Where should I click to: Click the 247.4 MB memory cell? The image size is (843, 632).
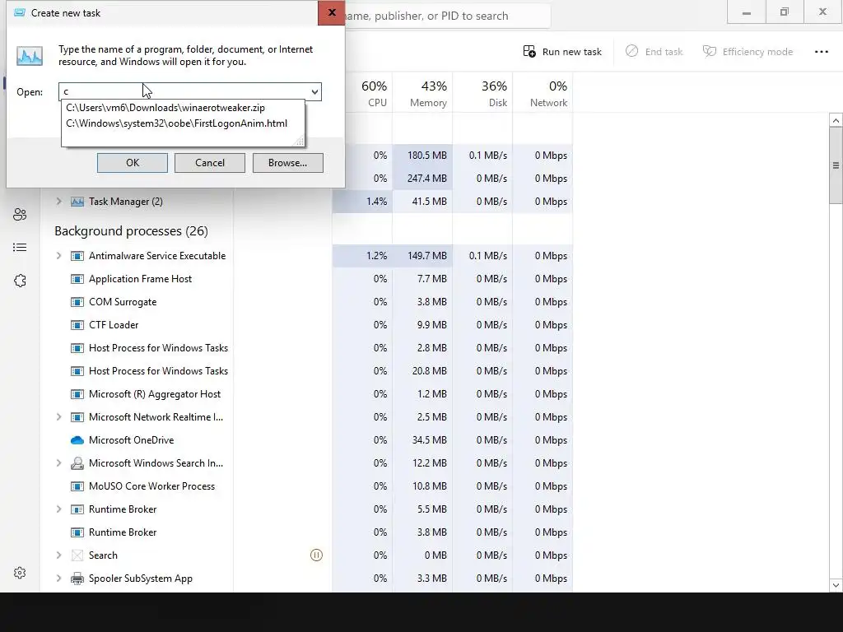pos(422,179)
